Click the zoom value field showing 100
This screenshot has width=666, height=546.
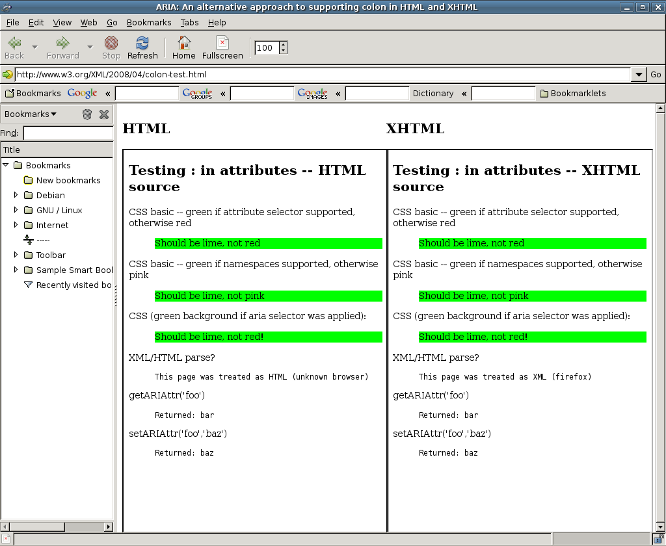[x=266, y=47]
